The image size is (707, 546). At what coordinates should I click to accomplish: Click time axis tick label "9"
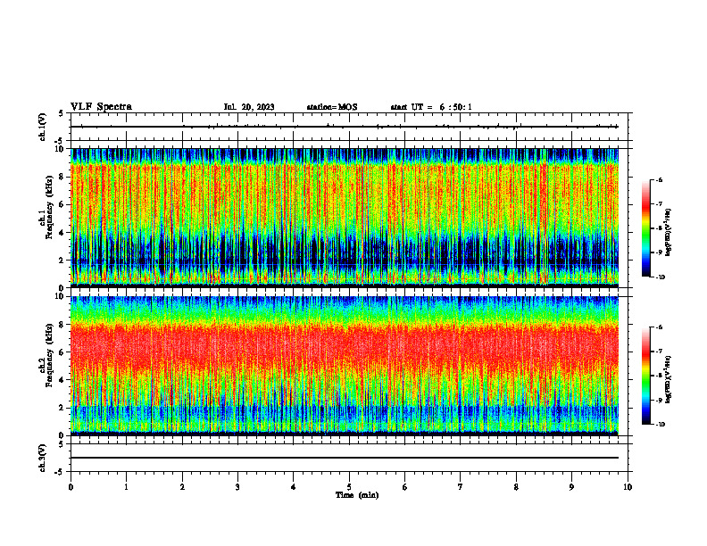pos(571,487)
